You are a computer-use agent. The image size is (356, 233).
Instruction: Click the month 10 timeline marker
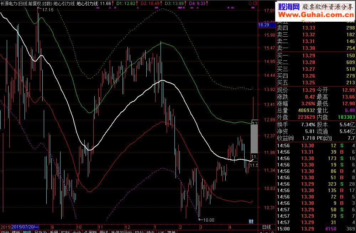(x=79, y=227)
